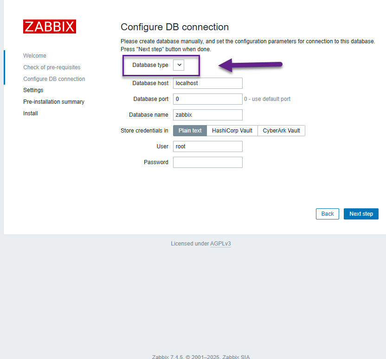Open the AGPLv3 license link
Viewport: 386px width, 359px height.
coord(220,244)
